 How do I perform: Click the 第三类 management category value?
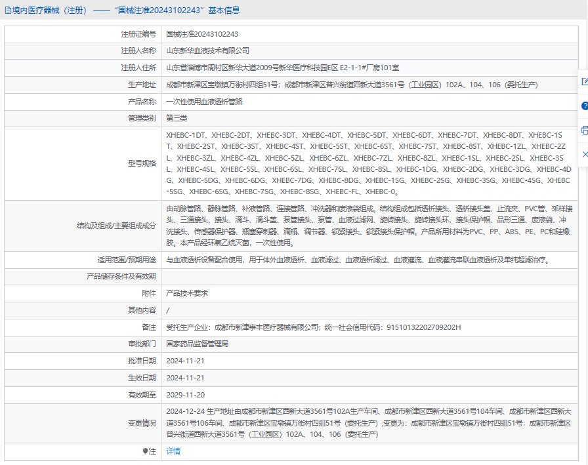pyautogui.click(x=177, y=119)
